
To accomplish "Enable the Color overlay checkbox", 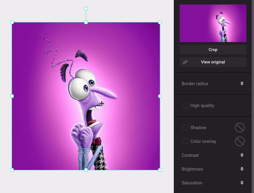I will point(185,141).
